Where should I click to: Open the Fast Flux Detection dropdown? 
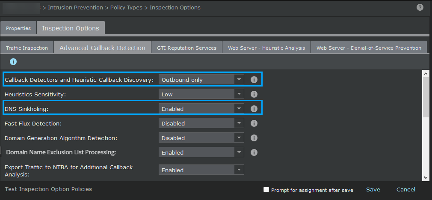[x=201, y=123]
